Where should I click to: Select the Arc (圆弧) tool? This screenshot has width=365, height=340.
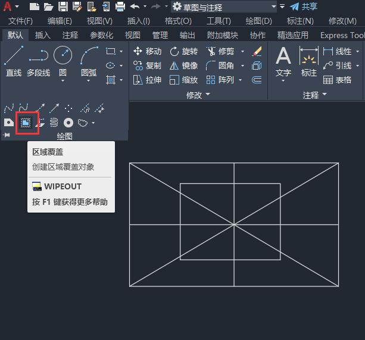coord(89,61)
